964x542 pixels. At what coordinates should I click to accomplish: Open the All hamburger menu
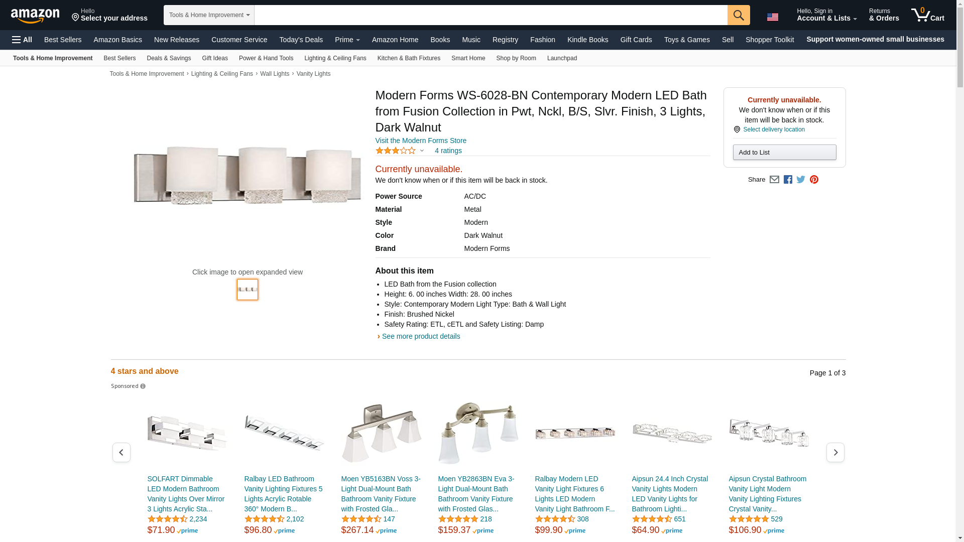[22, 40]
